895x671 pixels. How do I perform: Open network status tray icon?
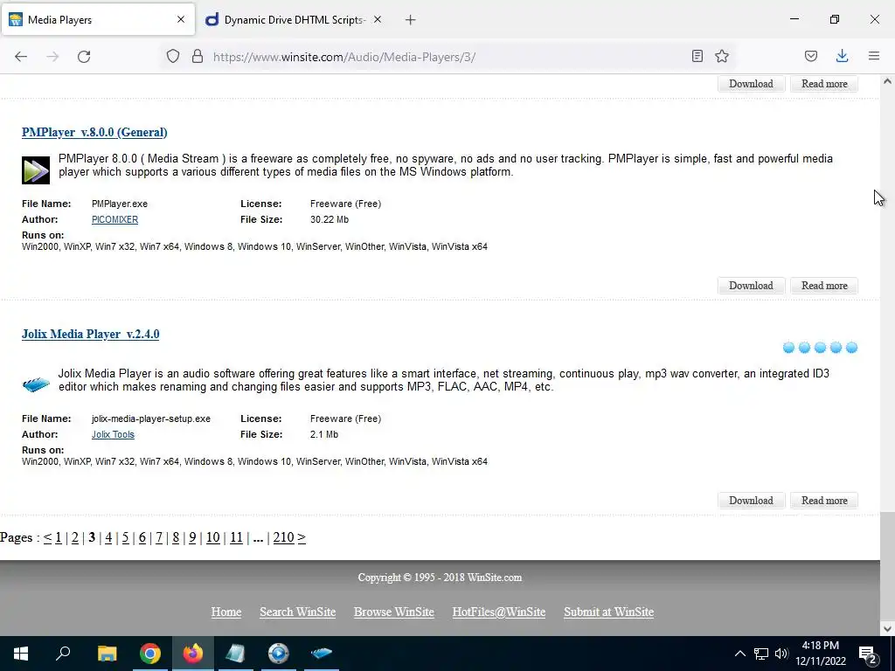pyautogui.click(x=761, y=654)
